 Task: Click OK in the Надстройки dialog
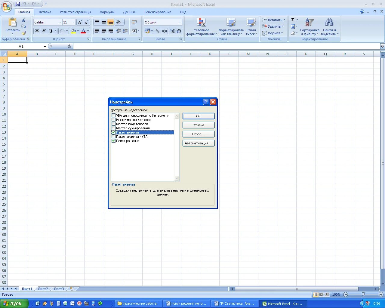click(199, 116)
